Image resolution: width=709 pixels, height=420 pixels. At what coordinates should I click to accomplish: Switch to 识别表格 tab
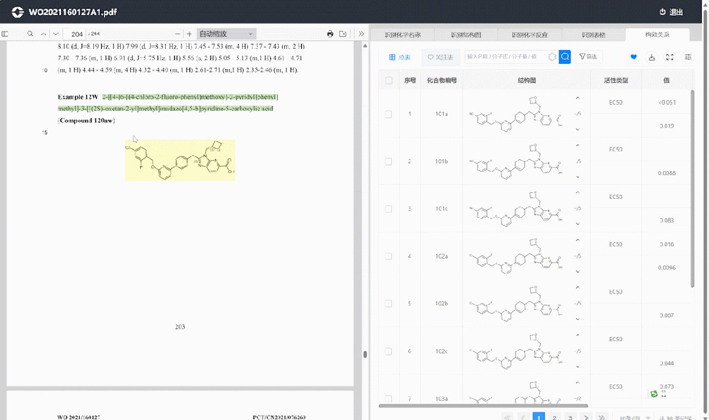(593, 35)
